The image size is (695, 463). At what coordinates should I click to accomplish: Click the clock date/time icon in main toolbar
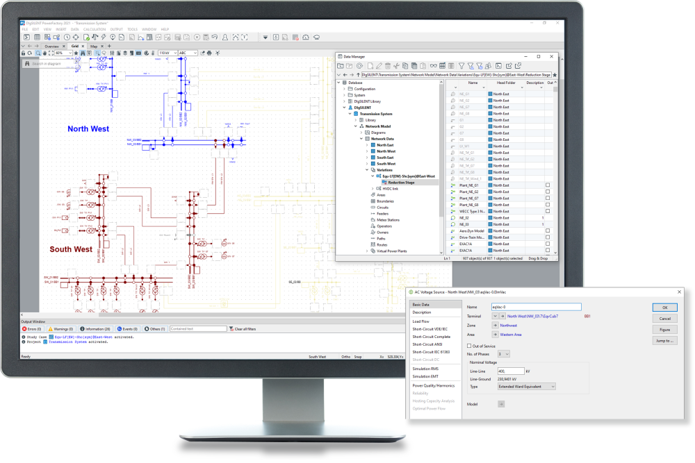point(67,37)
